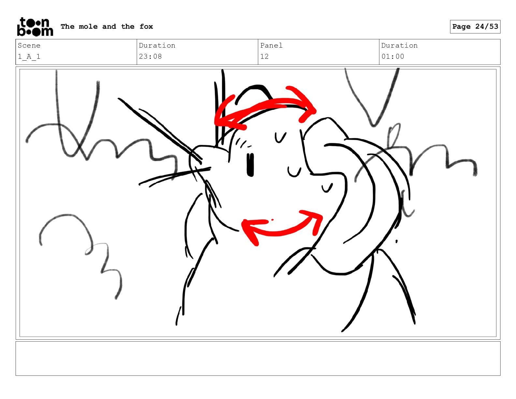
Task: Click the scene name 1_A_1
Action: [x=29, y=56]
